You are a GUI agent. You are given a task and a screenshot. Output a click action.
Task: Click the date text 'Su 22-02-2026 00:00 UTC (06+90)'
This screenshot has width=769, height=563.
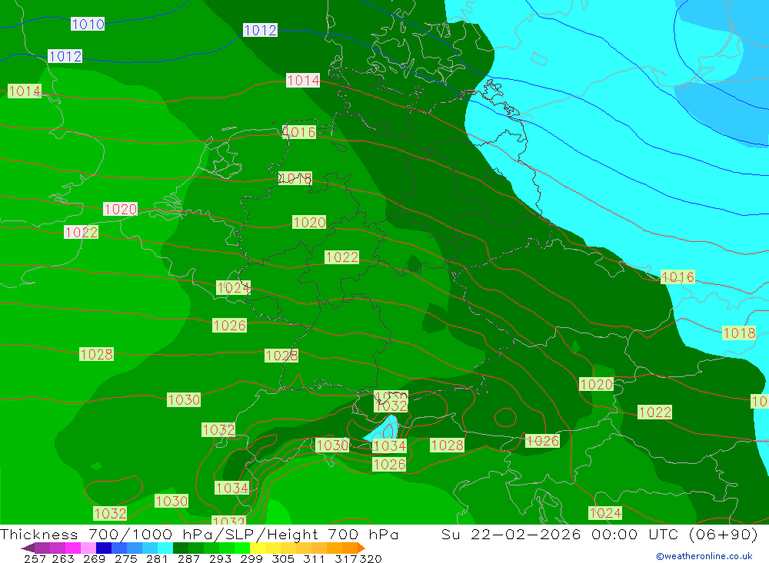tap(599, 534)
